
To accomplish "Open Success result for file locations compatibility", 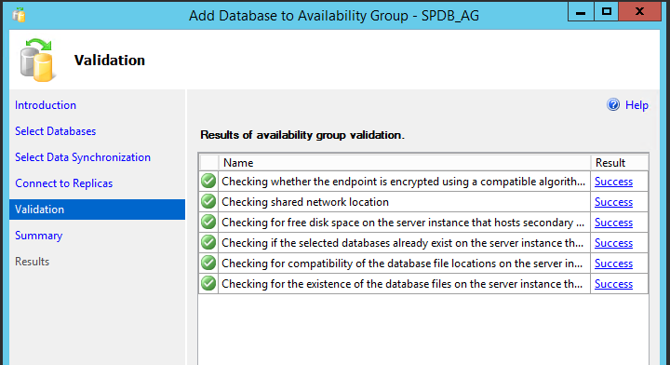I will (x=613, y=264).
